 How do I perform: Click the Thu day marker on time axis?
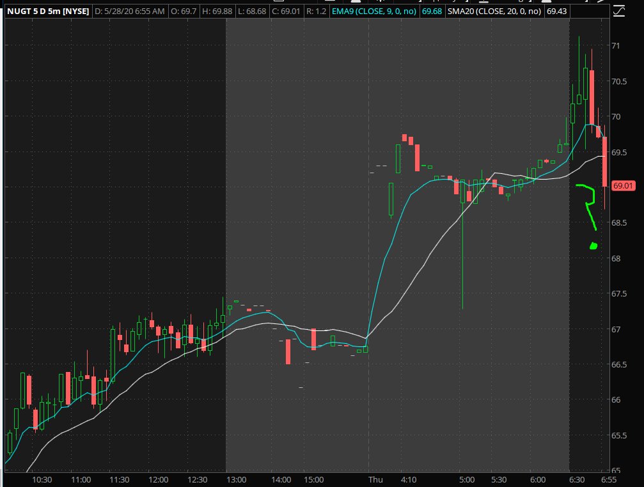coord(375,479)
